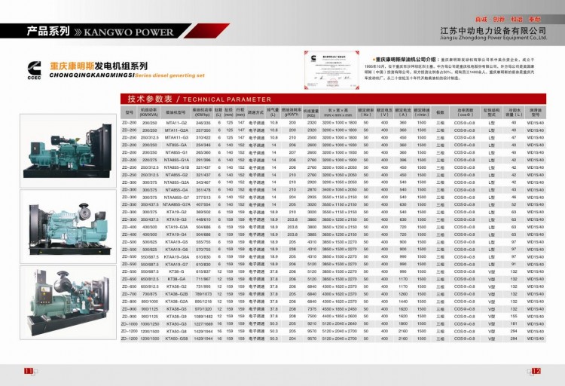Click the KTA19-G2 engine model cell
565x386 pixels.
(x=176, y=212)
